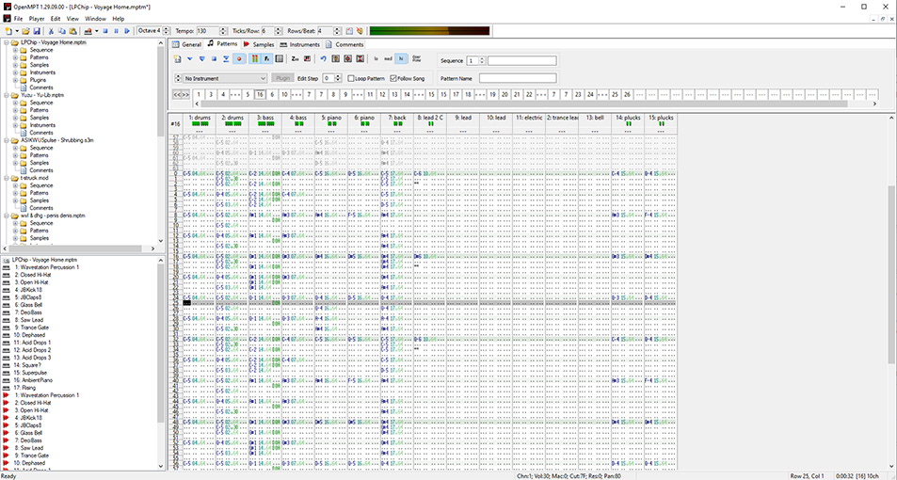Open the Comments tab
Screen dimensions: 897x480
tap(344, 44)
